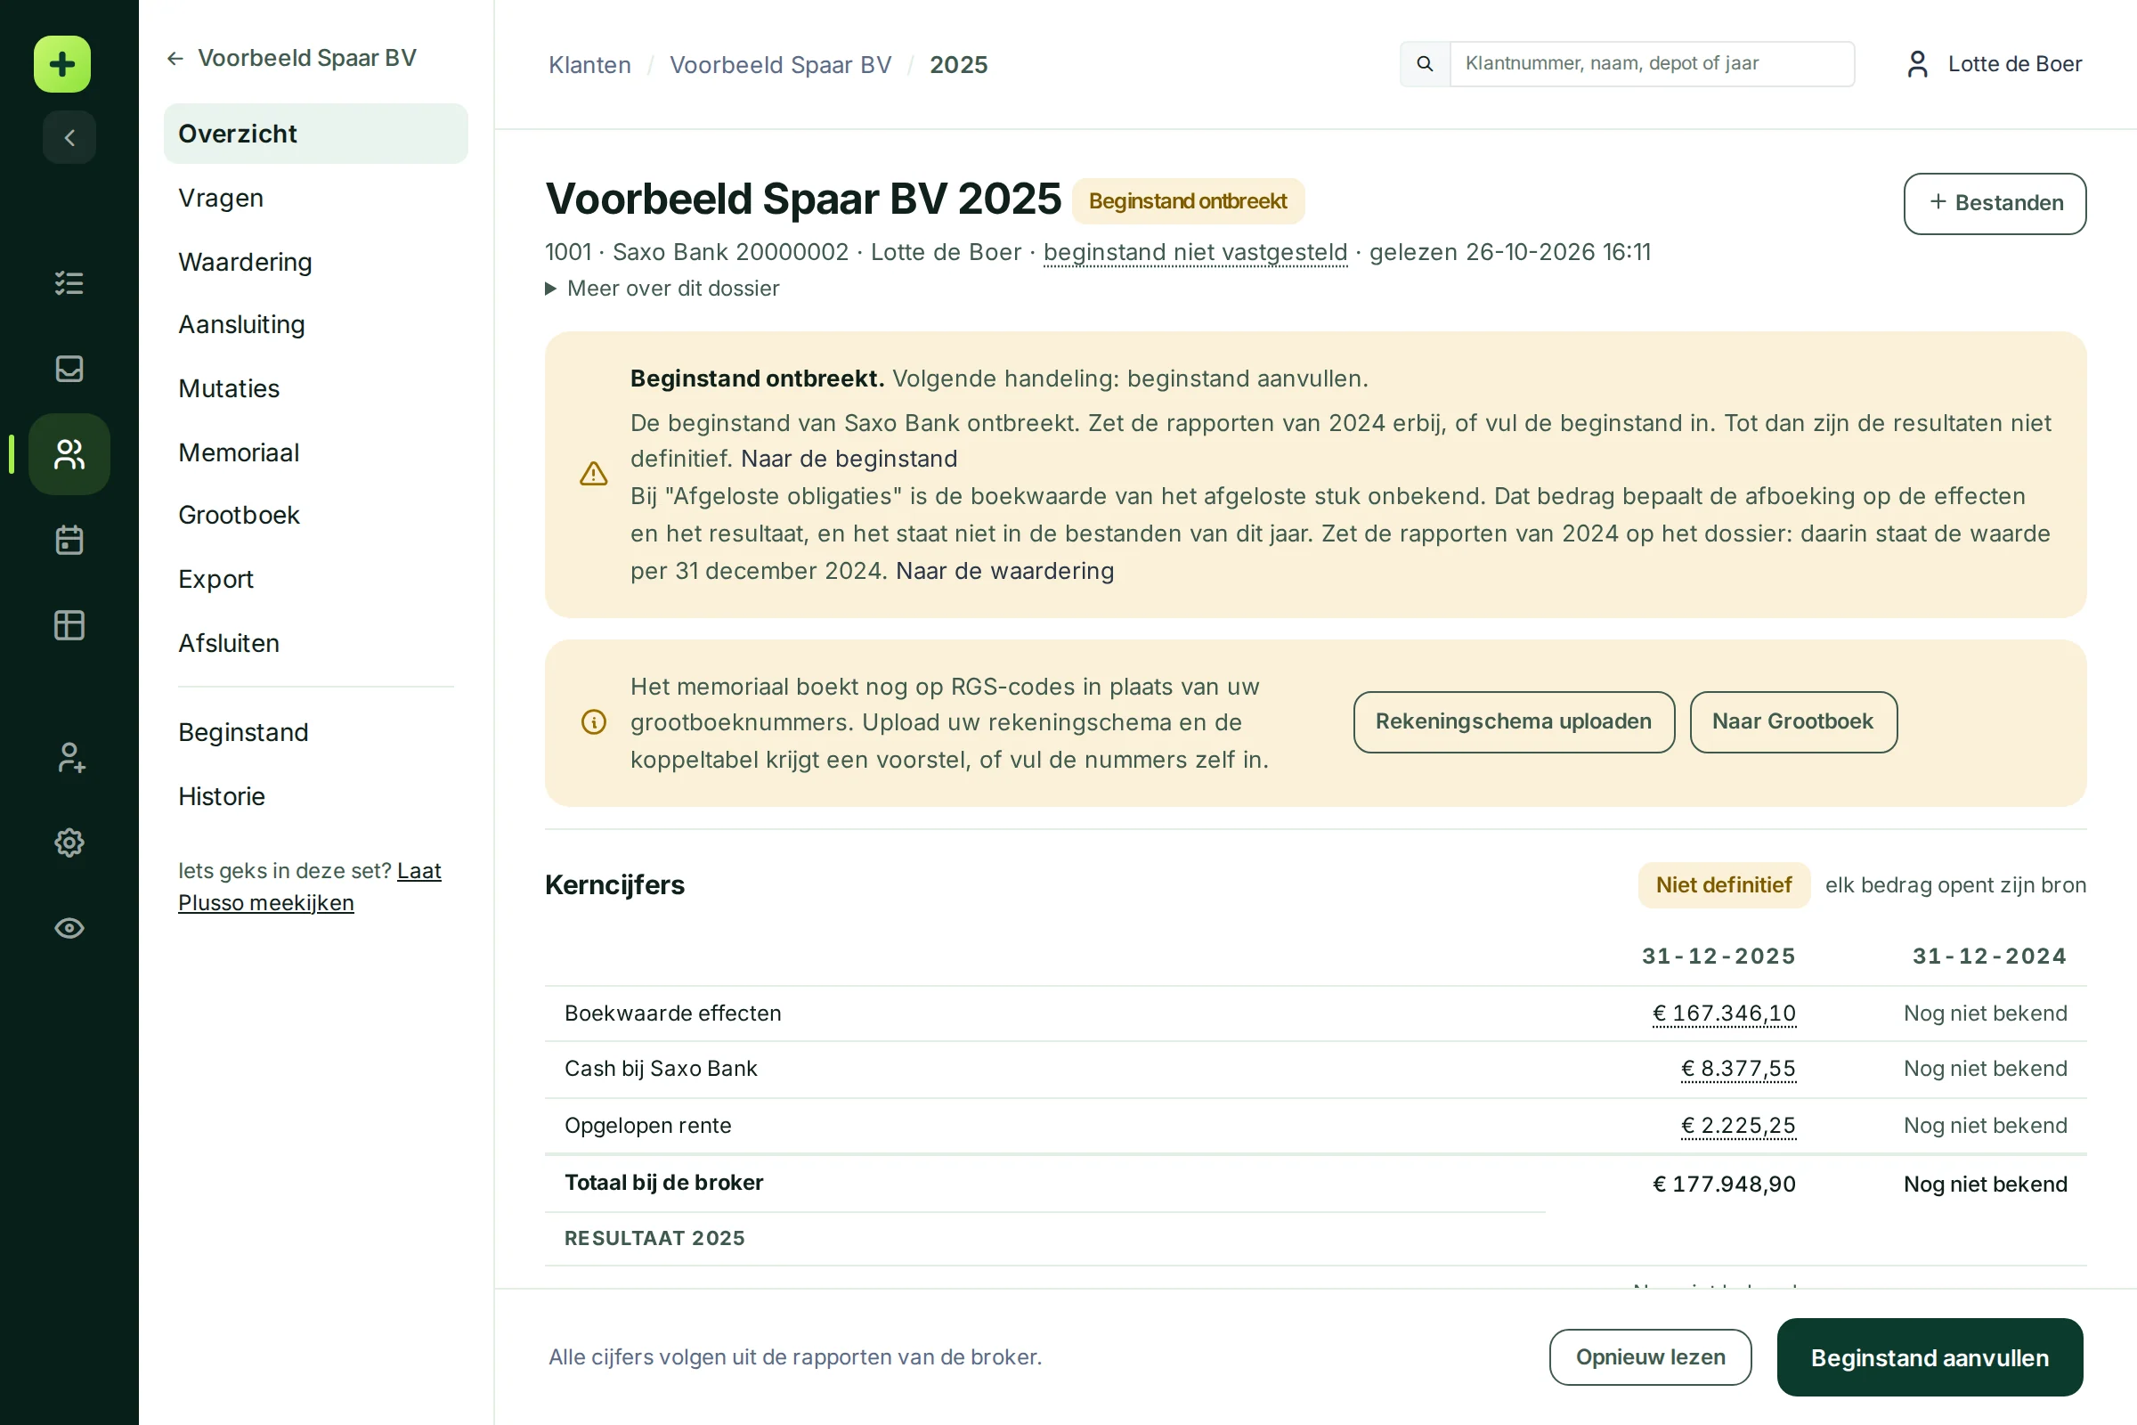Screen dimensions: 2137x1425
Task: Click the '+ Bestanden' button
Action: click(x=1995, y=203)
